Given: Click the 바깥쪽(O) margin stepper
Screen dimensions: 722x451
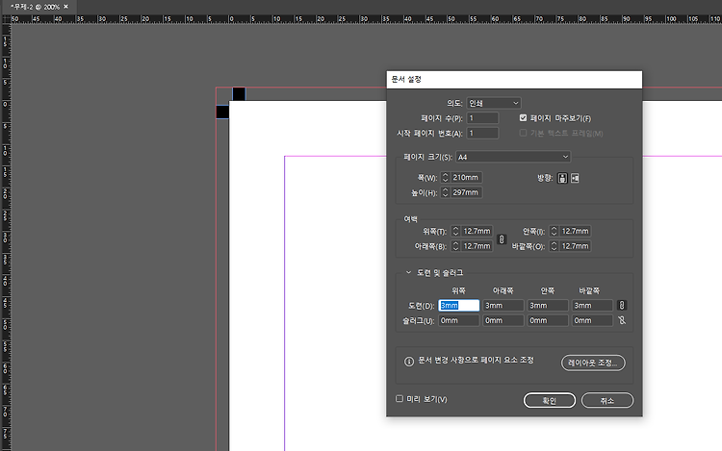Looking at the screenshot, I should pyautogui.click(x=554, y=246).
